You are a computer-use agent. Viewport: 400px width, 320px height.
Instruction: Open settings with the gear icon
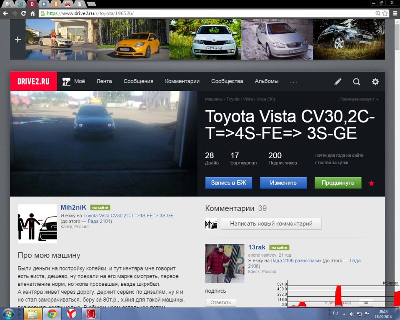[x=375, y=82]
